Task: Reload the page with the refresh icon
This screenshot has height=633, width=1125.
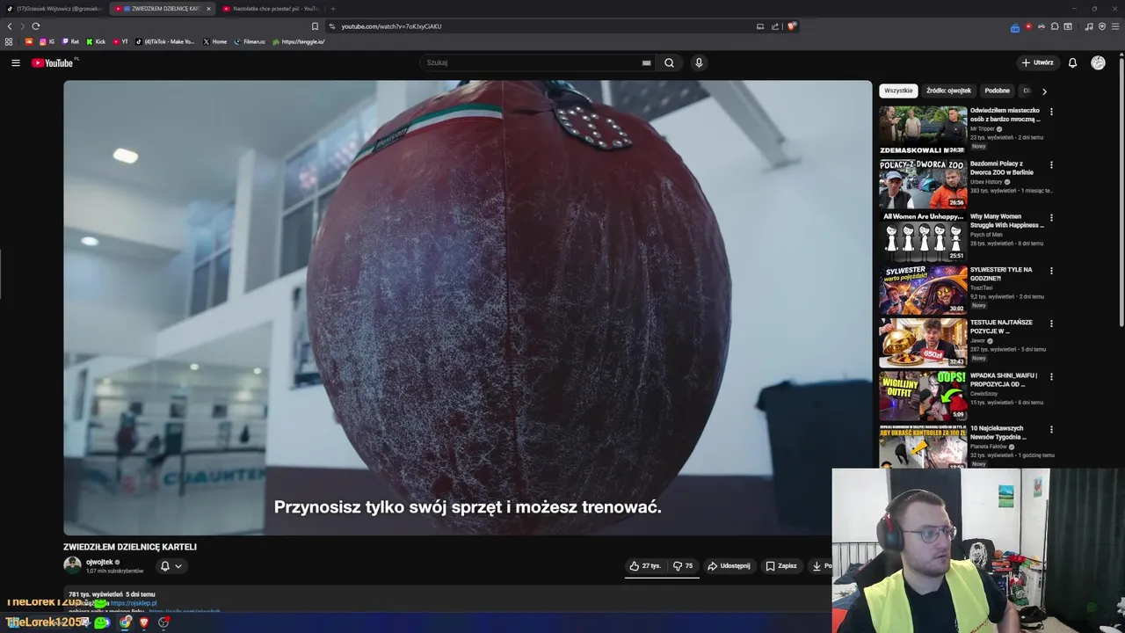Action: click(x=35, y=26)
